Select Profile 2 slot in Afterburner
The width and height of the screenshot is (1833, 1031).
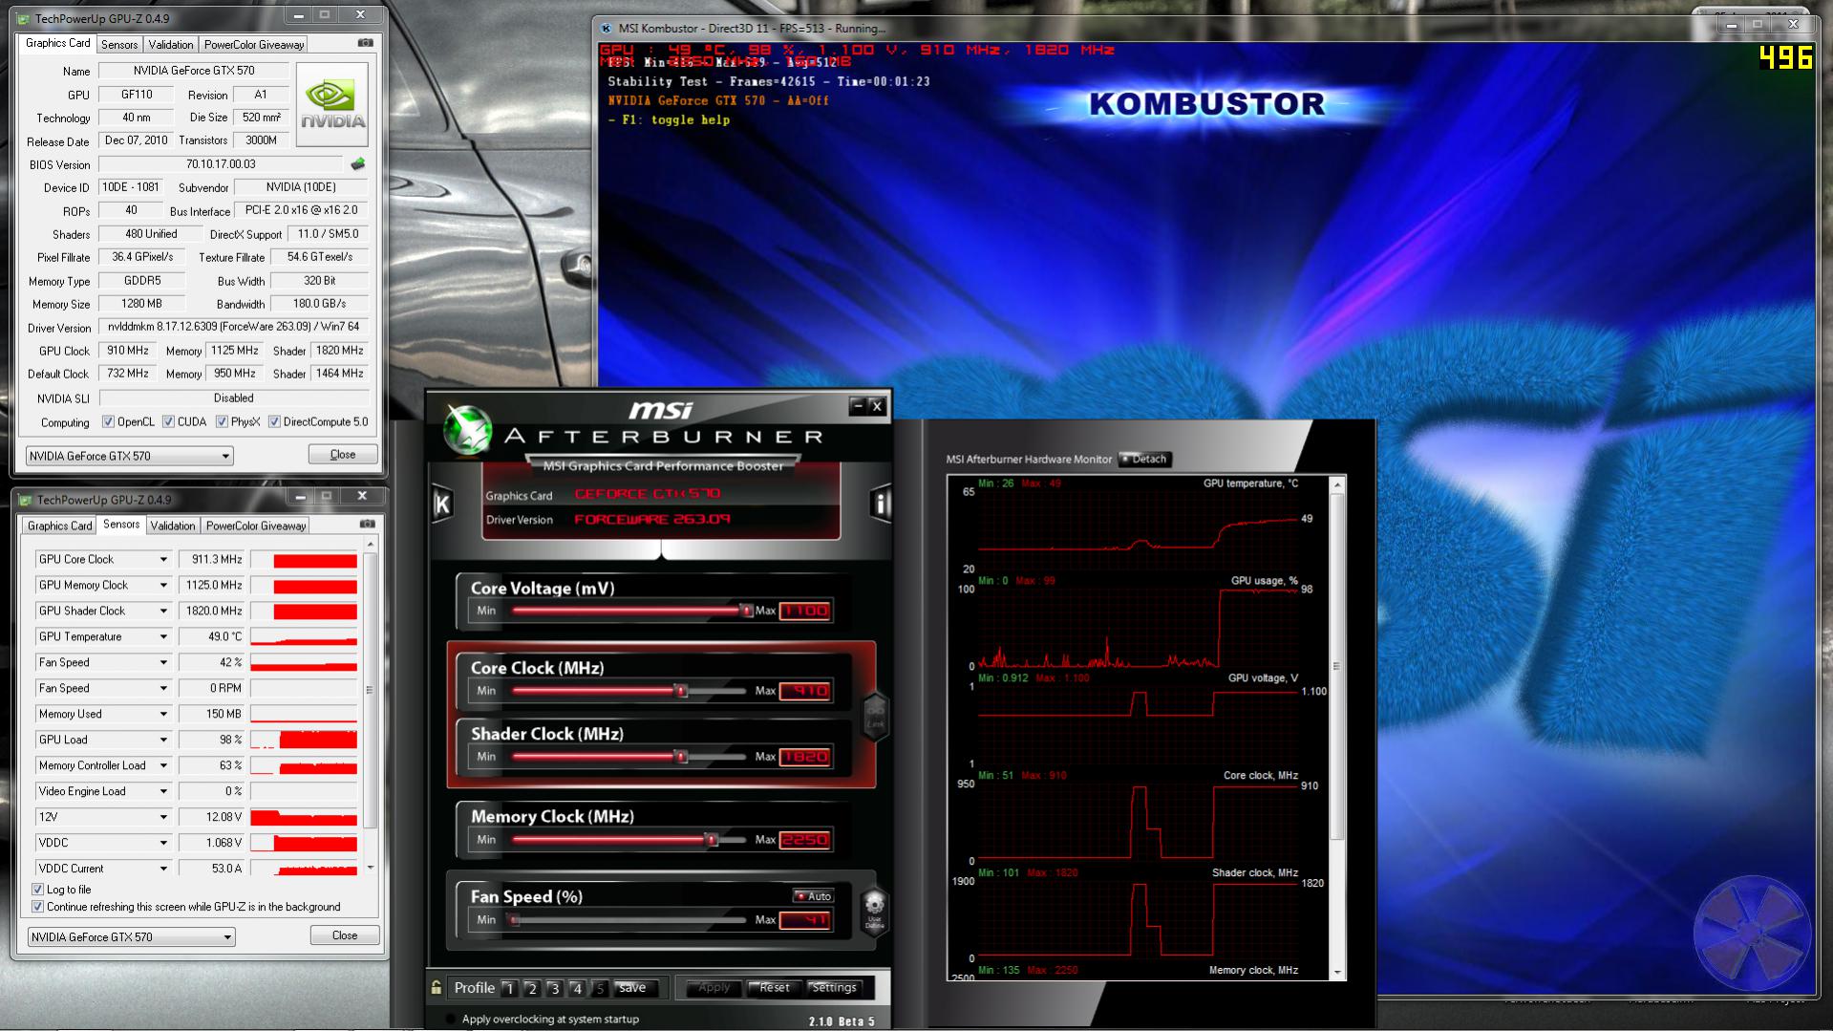[532, 989]
